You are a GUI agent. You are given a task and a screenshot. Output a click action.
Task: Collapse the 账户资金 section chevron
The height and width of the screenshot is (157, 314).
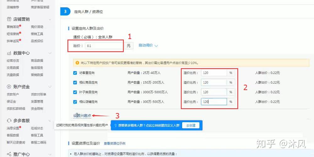[50, 87]
